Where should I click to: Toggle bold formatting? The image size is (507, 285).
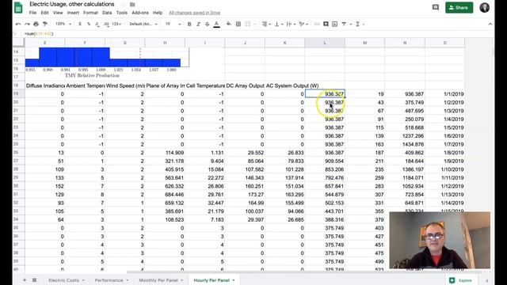tap(189, 24)
